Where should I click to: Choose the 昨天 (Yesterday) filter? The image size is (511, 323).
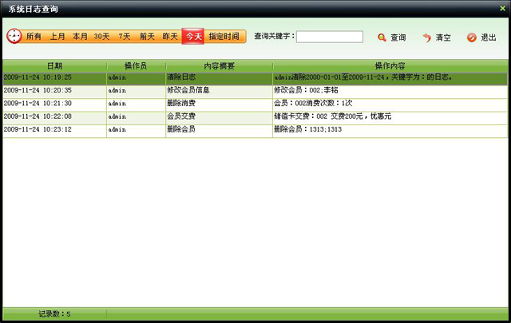170,37
